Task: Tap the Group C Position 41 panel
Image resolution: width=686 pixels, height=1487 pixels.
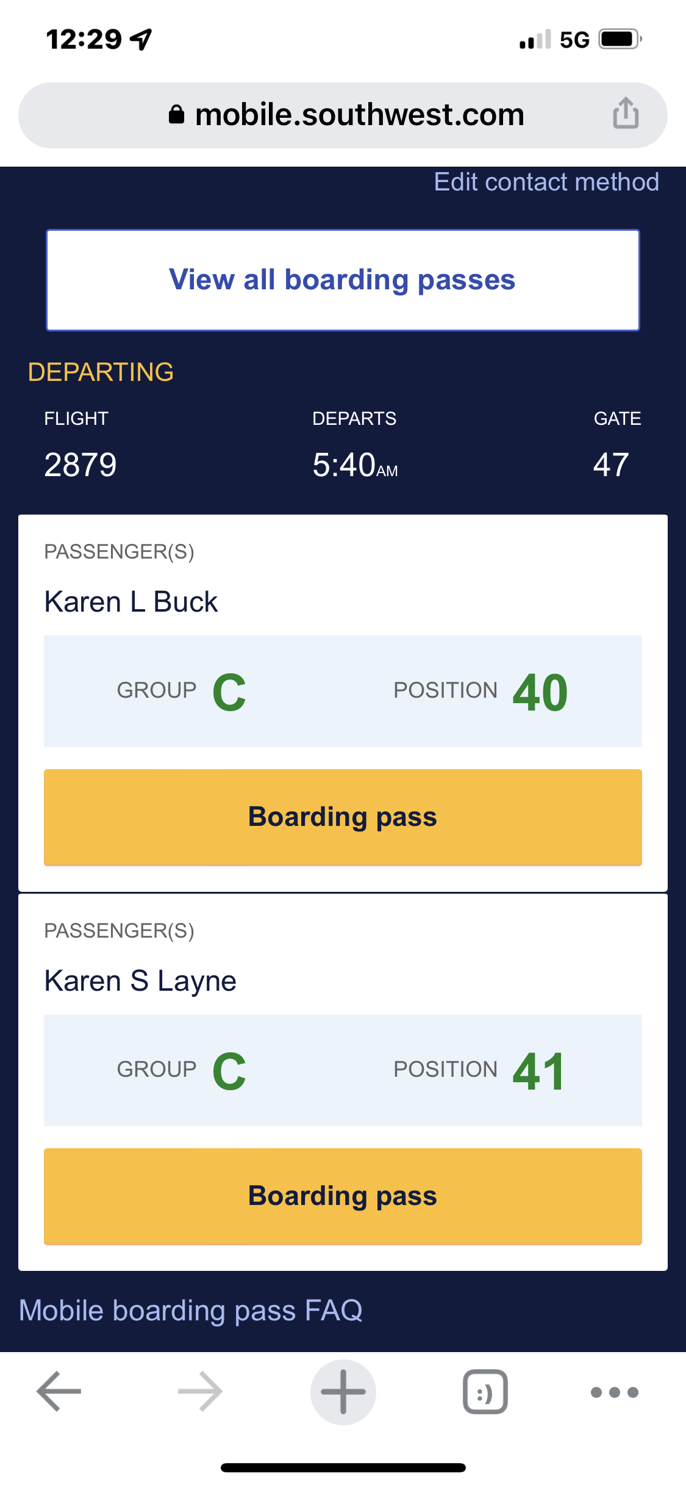Action: click(343, 1070)
